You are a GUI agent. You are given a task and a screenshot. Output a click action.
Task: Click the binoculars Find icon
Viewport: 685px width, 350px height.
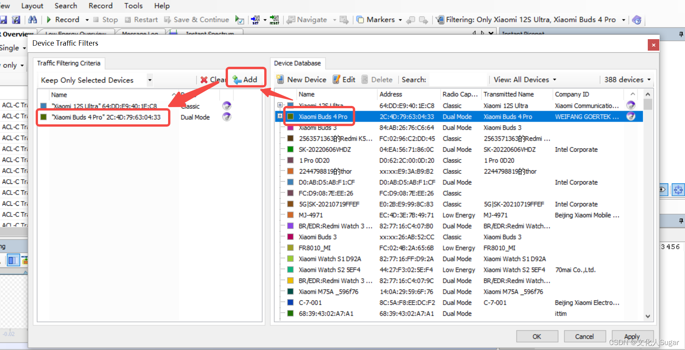33,20
